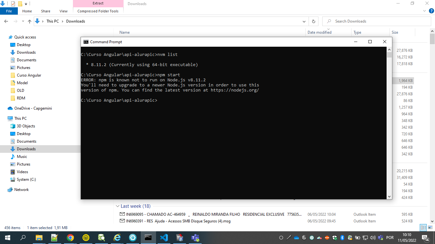Switch to the View ribbon tab
435x244 pixels.
point(64,11)
